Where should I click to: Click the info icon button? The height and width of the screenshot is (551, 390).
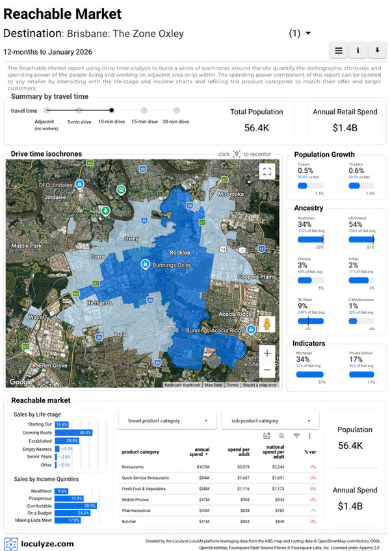(x=357, y=51)
